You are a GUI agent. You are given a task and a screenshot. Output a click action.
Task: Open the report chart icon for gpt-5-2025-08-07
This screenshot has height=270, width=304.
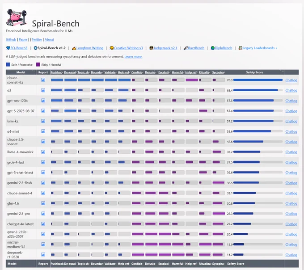[43, 111]
